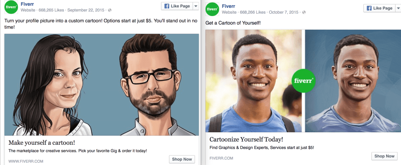Visit the FIVERR.COM link under the right ad

coord(221,158)
